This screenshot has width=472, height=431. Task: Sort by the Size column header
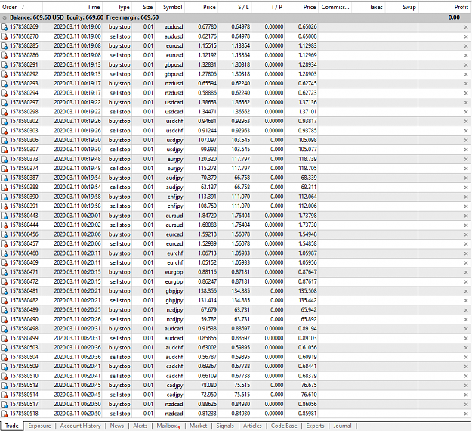[x=143, y=7]
